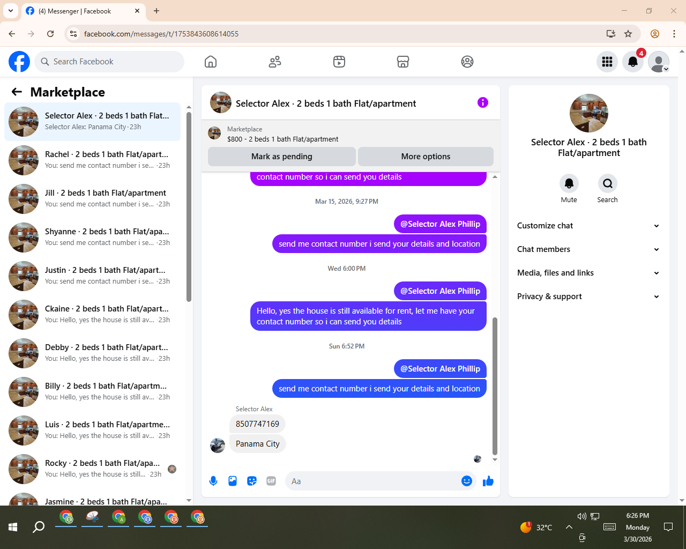Click the browser address bar URL
This screenshot has width=686, height=549.
(161, 34)
